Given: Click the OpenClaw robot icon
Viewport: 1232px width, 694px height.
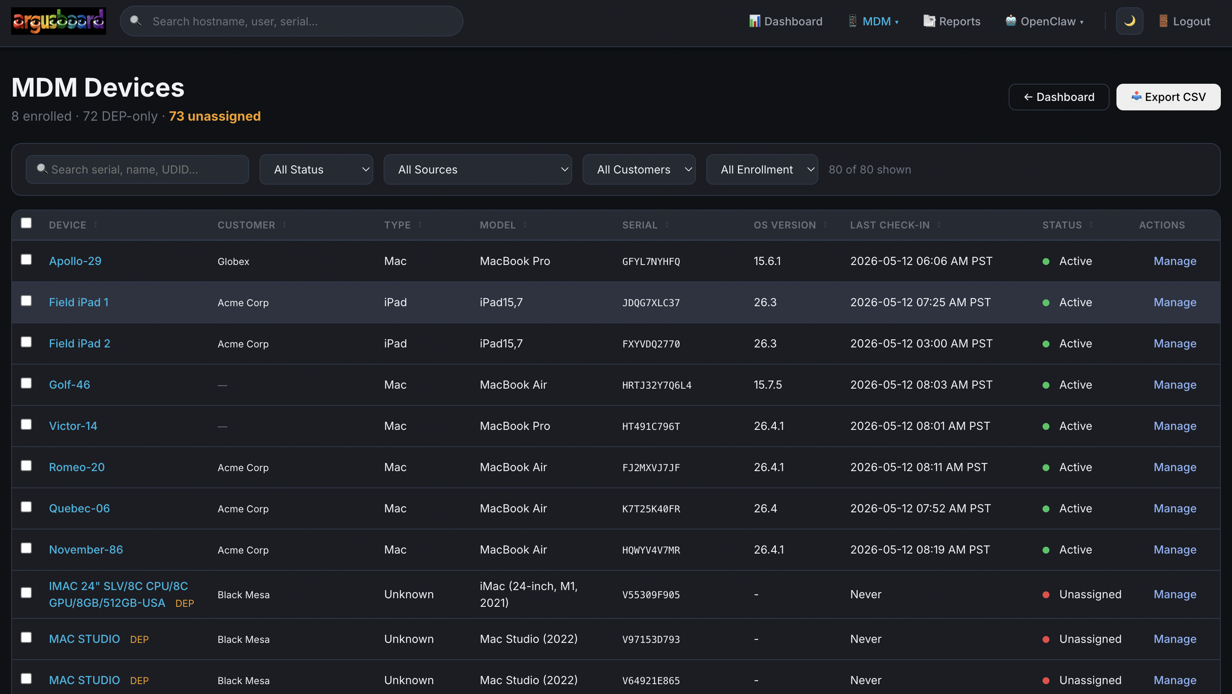Looking at the screenshot, I should click(1011, 21).
